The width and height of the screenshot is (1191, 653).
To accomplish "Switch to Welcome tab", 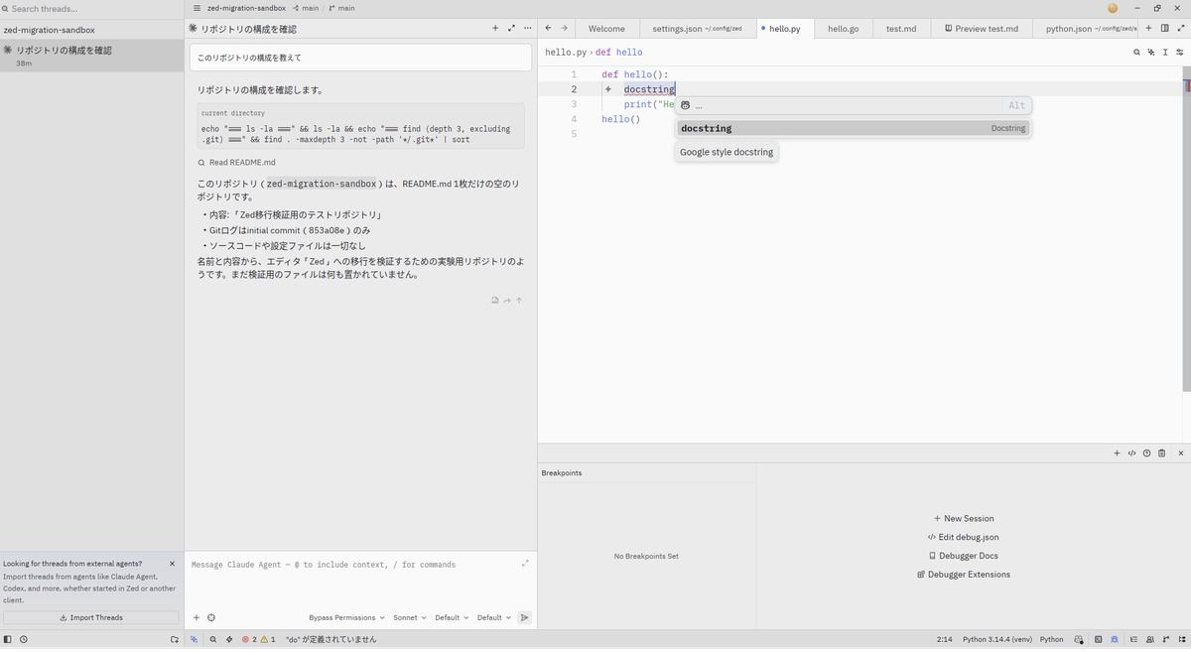I will point(606,29).
